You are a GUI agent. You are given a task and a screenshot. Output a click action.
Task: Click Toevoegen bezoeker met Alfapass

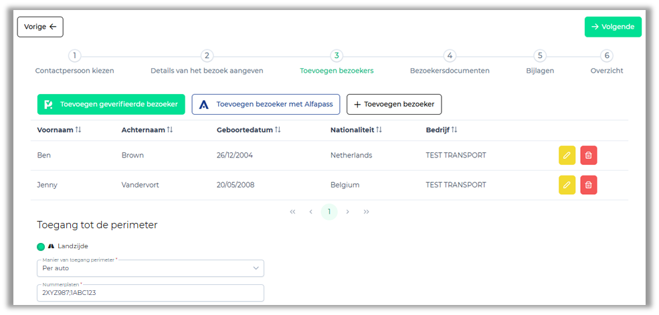[x=266, y=104]
